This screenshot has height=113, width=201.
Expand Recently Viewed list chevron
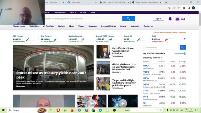pyautogui.click(x=161, y=58)
